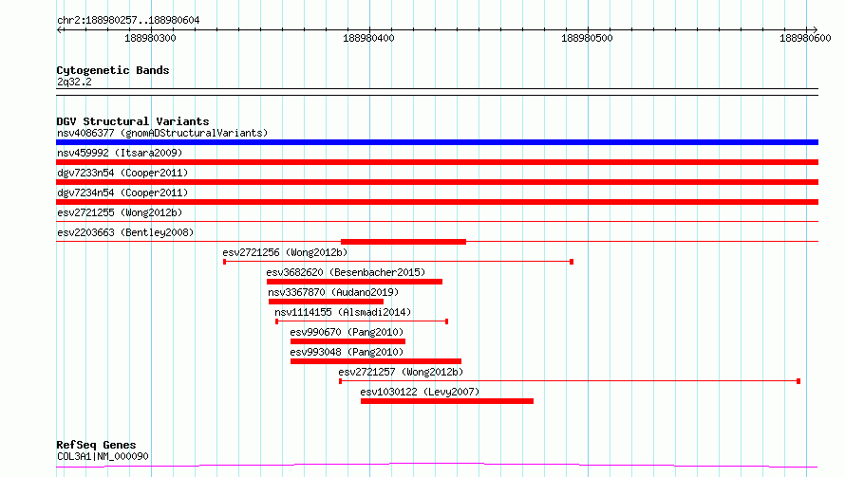Open the dgv7233n54 (Cooper2011) variant label
This screenshot has height=477, width=845.
click(122, 173)
